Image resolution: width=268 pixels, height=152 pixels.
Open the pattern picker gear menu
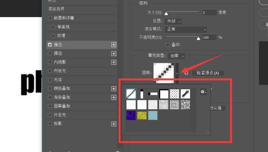(203, 92)
